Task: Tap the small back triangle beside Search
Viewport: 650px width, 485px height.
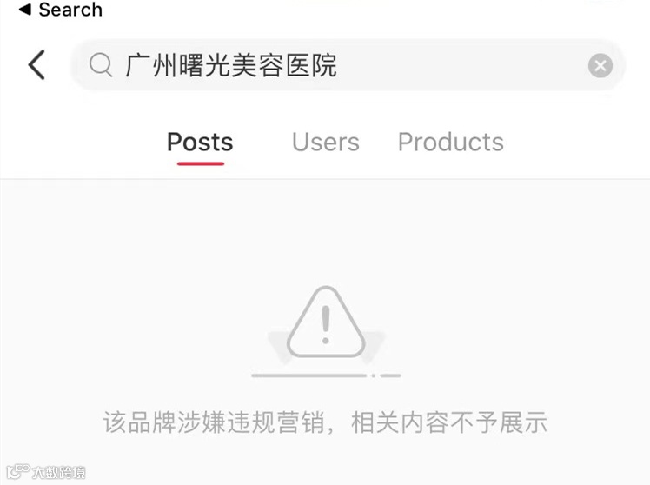Action: (25, 10)
